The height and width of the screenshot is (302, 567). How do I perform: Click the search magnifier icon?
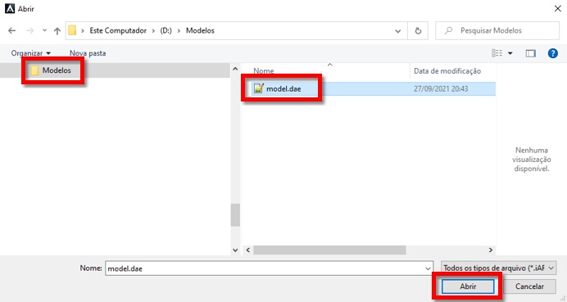click(448, 31)
